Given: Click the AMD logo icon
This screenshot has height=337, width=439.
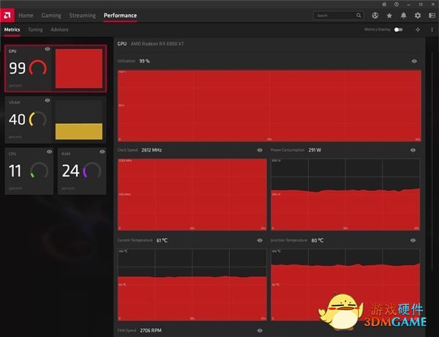Looking at the screenshot, I should click(x=7, y=15).
